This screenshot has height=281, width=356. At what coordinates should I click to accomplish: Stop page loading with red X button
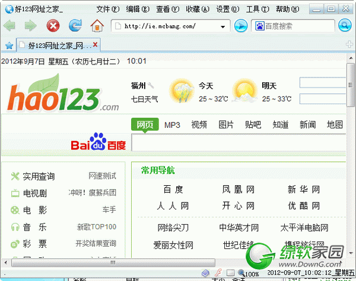(53, 25)
